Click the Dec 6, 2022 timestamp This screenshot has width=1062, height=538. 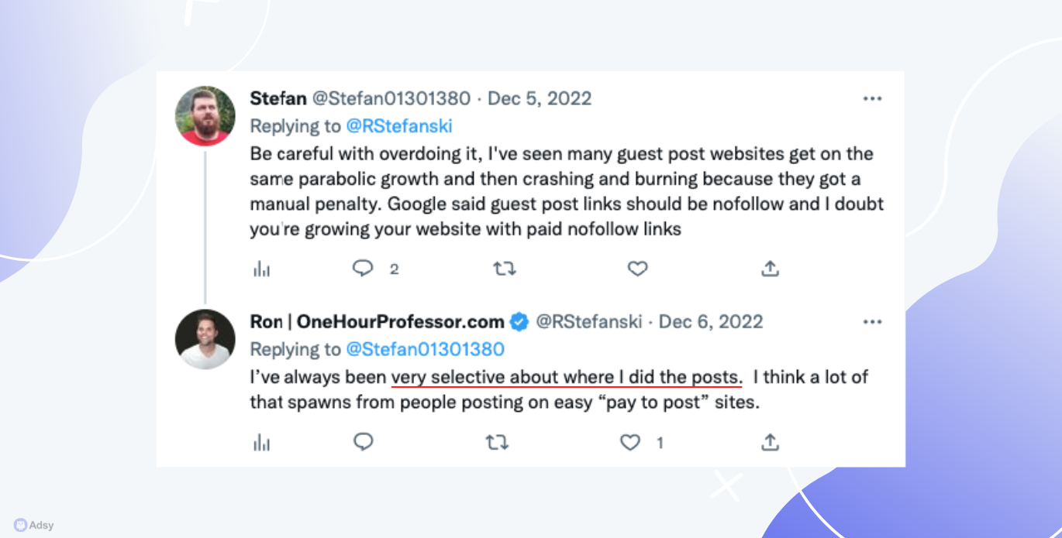click(x=711, y=322)
